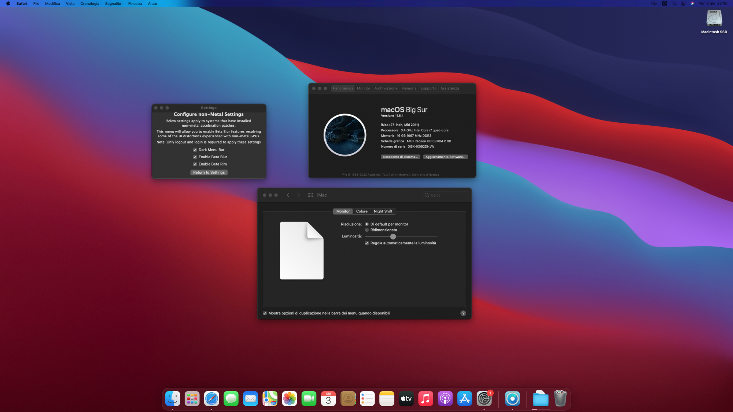Toggle Enable Beta Blur checkbox
This screenshot has height=412, width=733.
(x=195, y=157)
